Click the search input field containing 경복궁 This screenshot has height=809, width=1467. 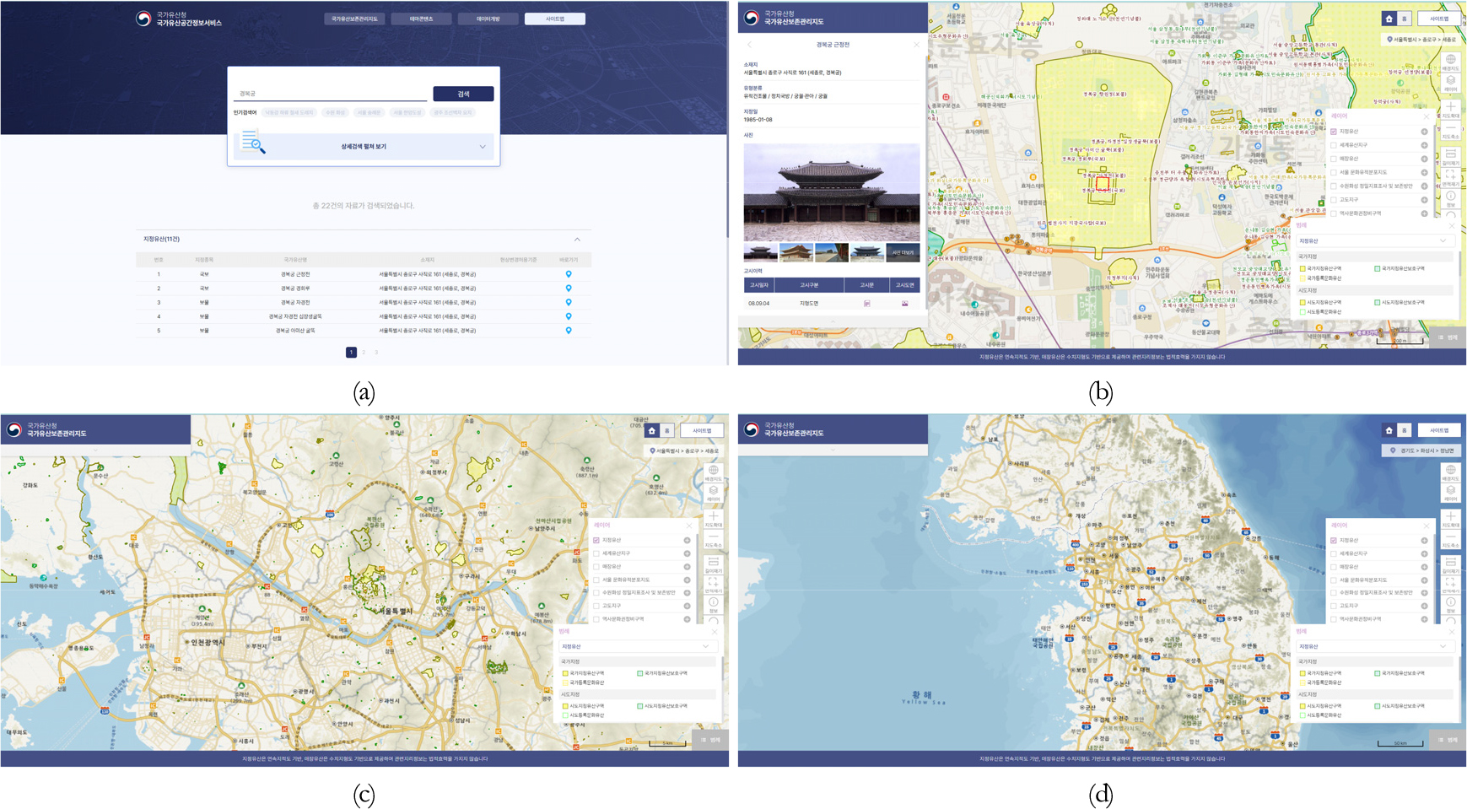(329, 94)
